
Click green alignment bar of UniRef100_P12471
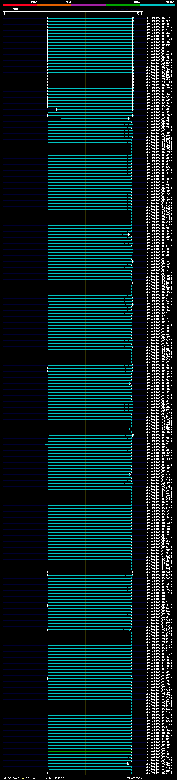[x=90, y=751]
